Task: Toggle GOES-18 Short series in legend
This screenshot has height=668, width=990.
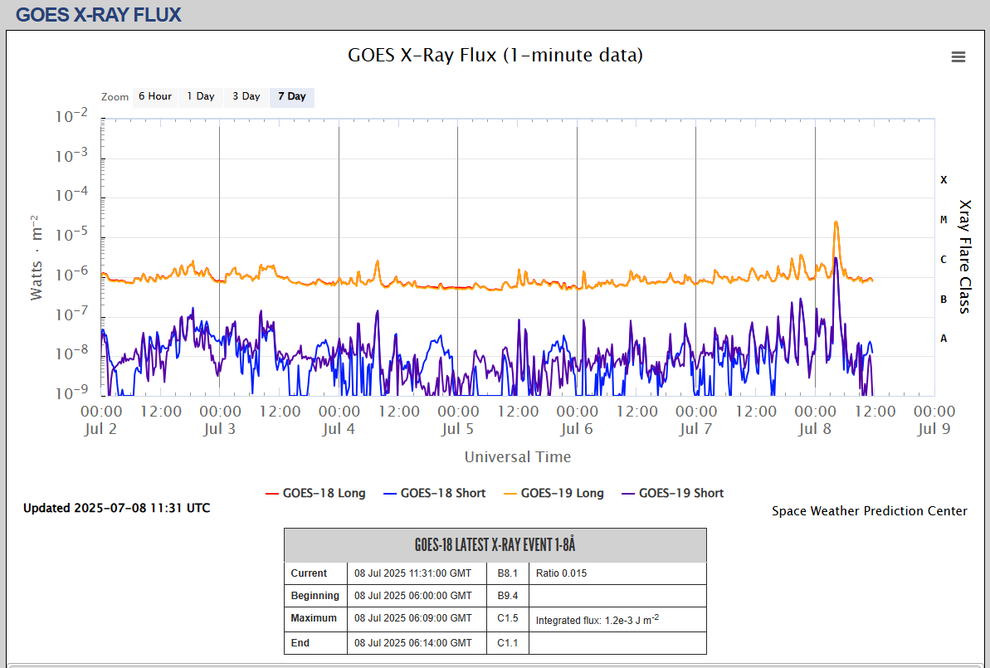Action: 434,493
